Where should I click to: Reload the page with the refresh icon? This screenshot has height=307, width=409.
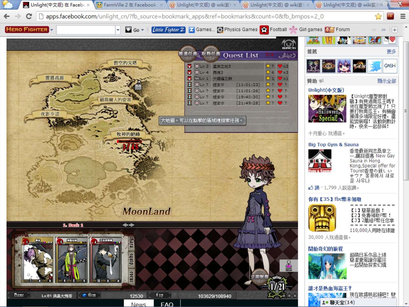tap(29, 16)
